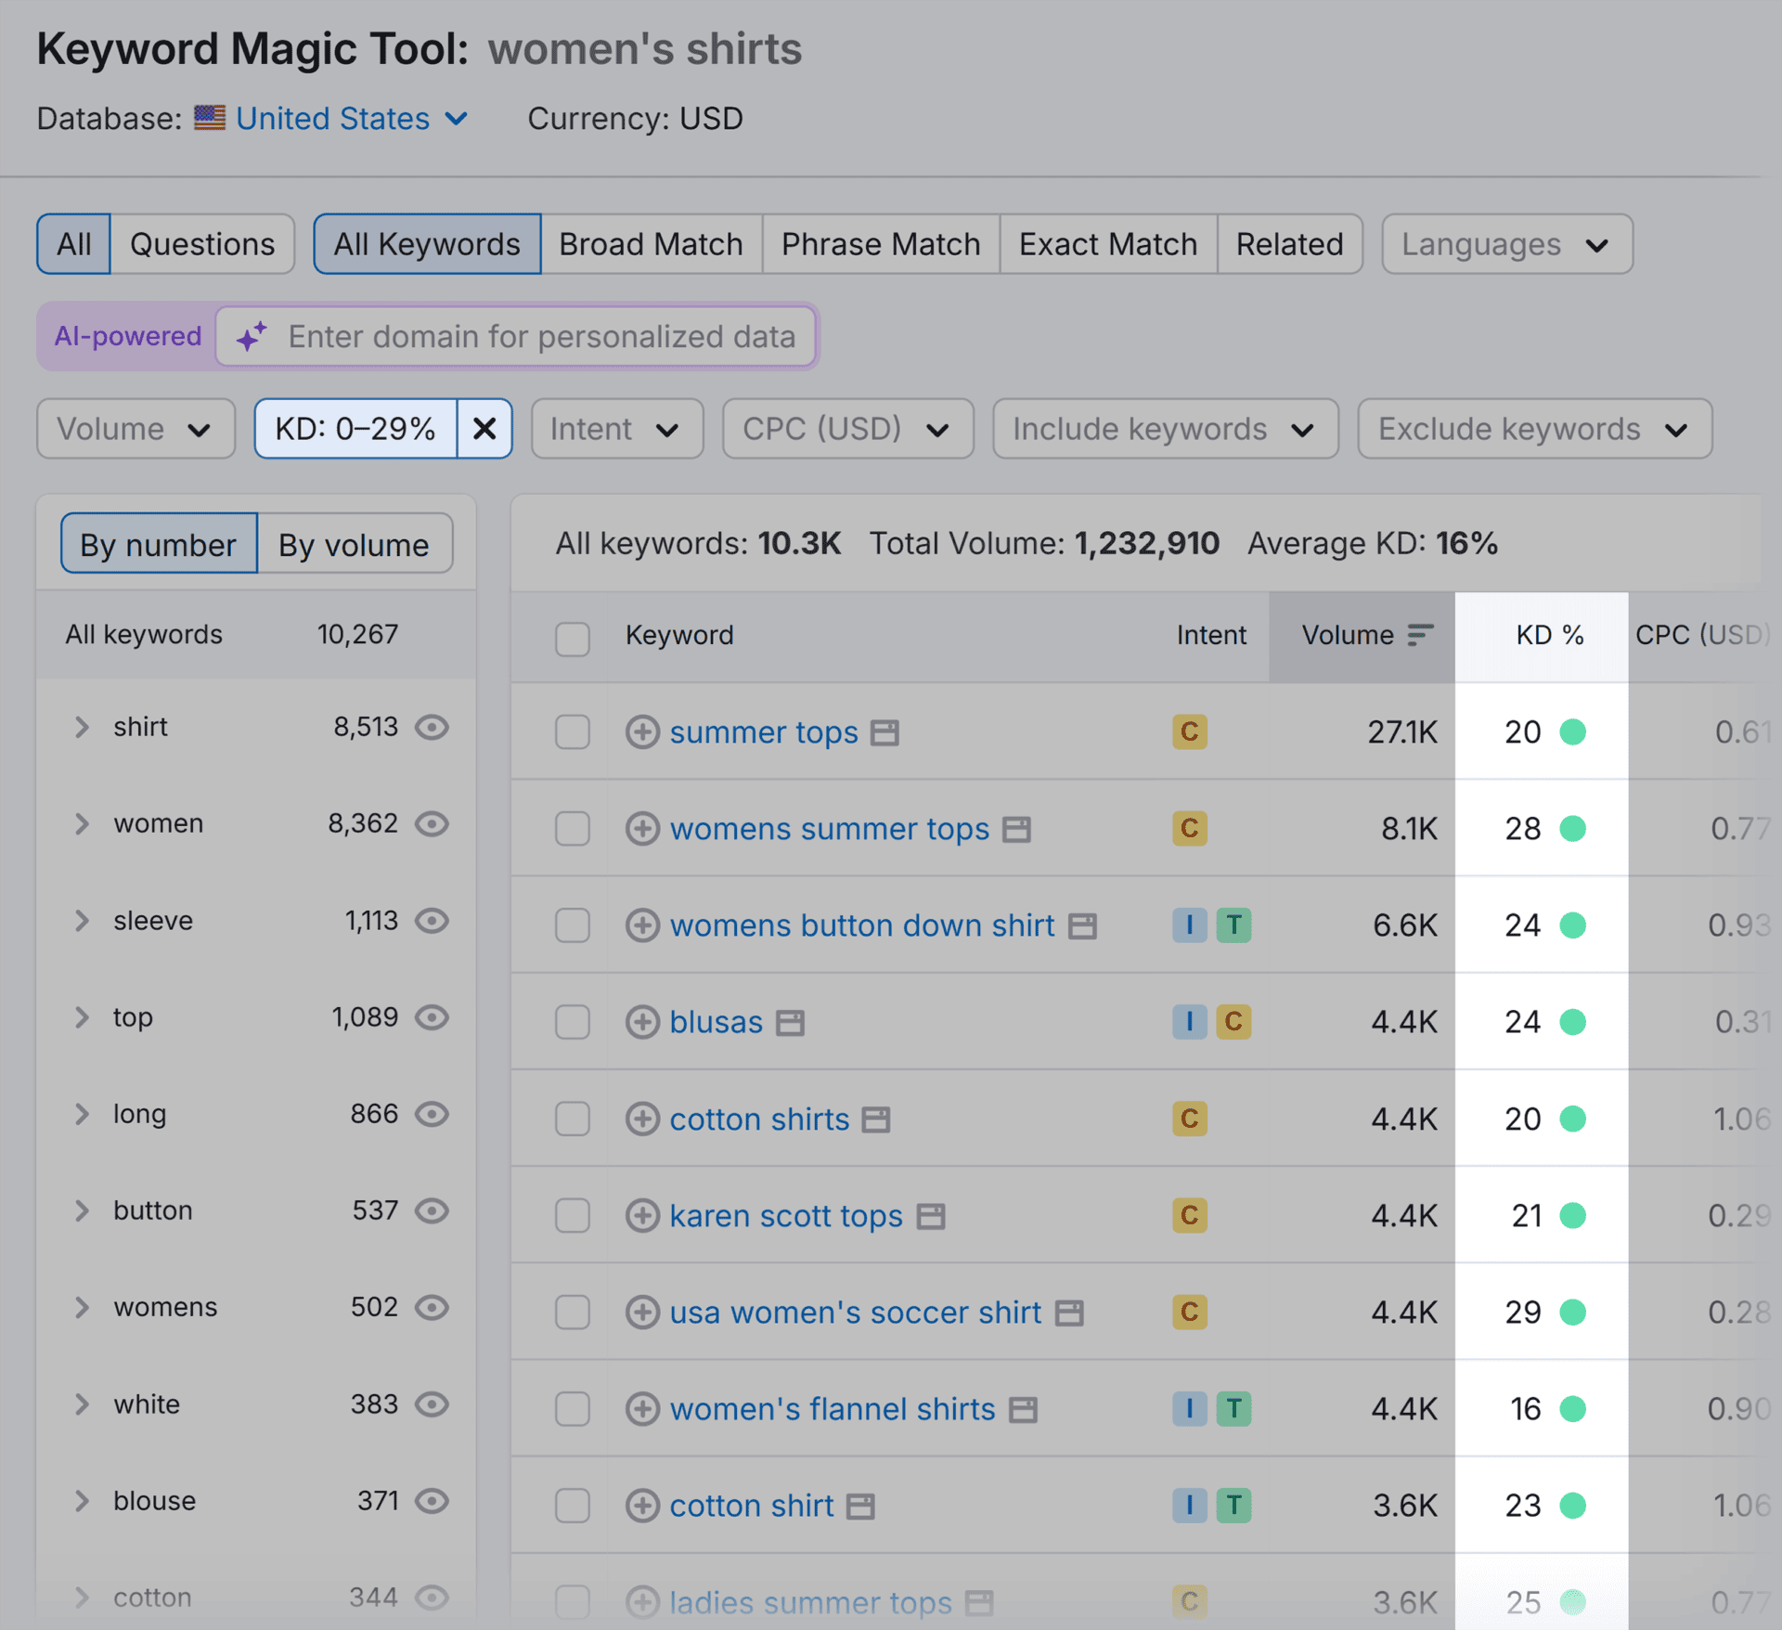Click the AI sparkle icon in domain field
The image size is (1782, 1630).
pyautogui.click(x=252, y=337)
